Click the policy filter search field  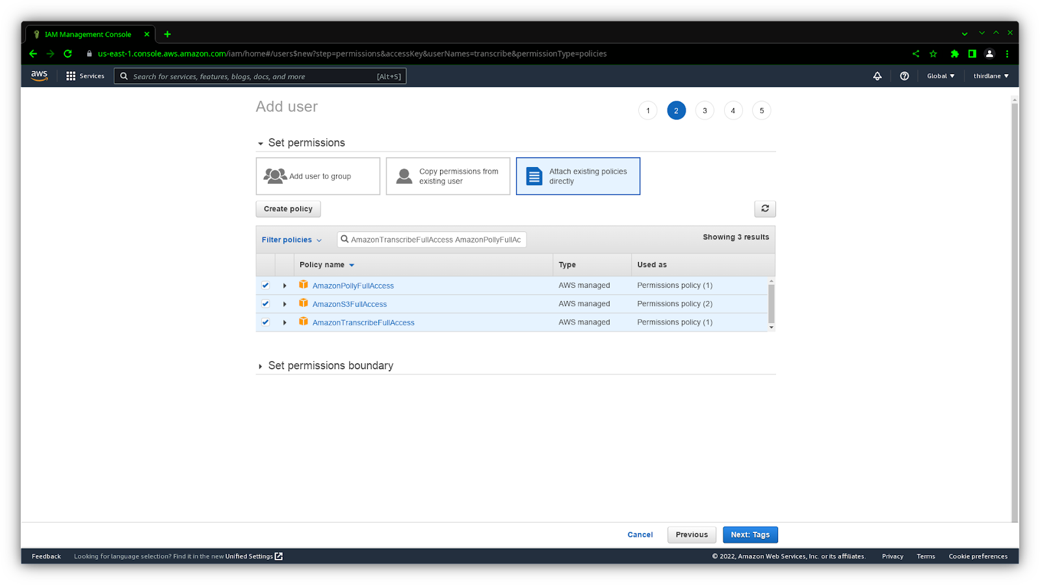pos(432,240)
